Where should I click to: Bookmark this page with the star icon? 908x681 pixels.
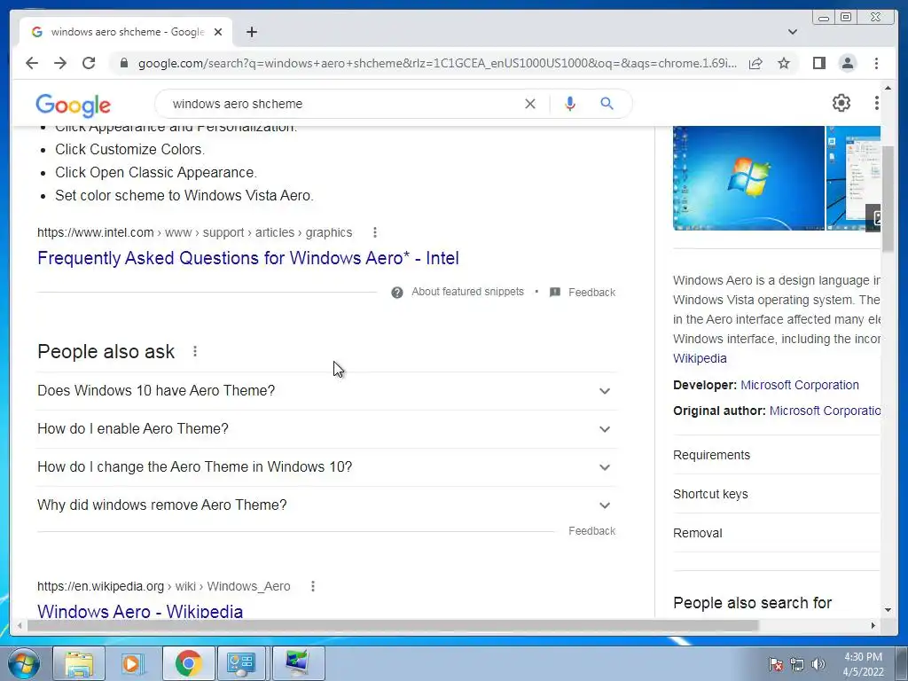coord(784,63)
